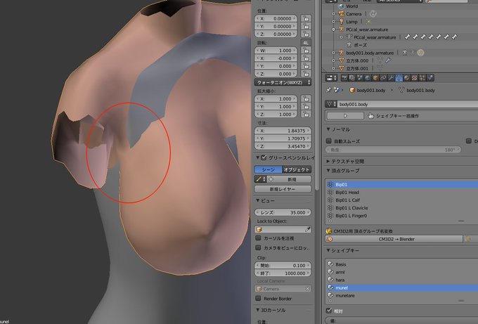The height and width of the screenshot is (324, 478).
Task: Collapse the ノーマル panel
Action: click(x=328, y=129)
